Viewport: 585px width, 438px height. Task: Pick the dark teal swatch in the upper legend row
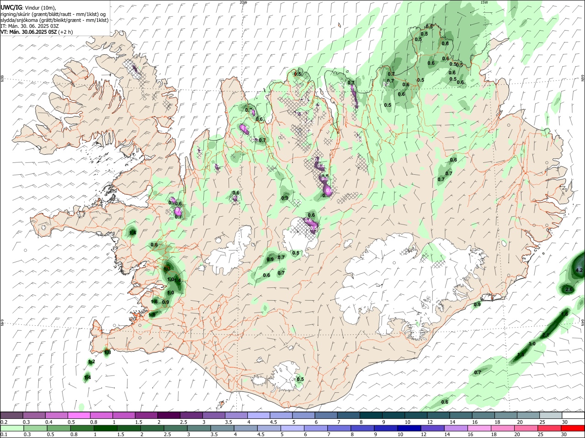pos(371,415)
